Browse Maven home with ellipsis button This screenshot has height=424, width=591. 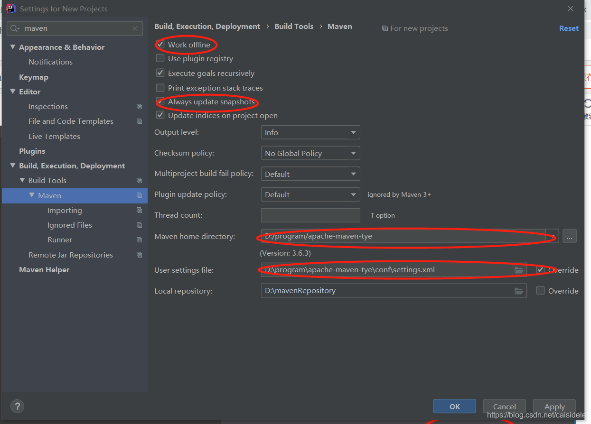tap(570, 236)
